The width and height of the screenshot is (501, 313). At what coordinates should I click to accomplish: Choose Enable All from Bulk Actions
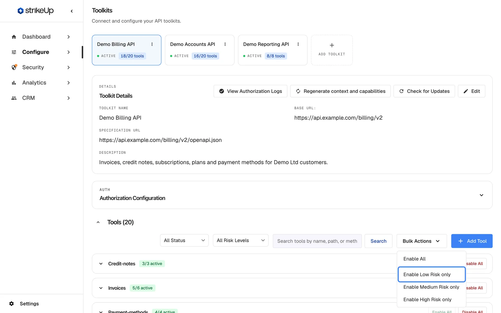click(431, 259)
